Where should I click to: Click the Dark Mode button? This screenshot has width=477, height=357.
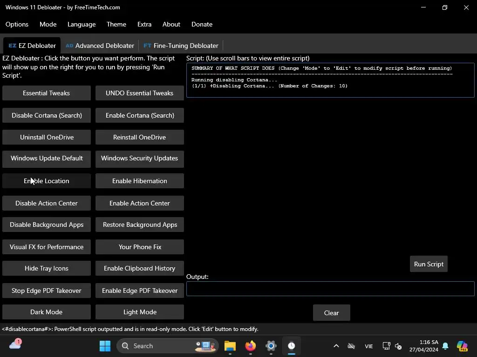coord(47,312)
